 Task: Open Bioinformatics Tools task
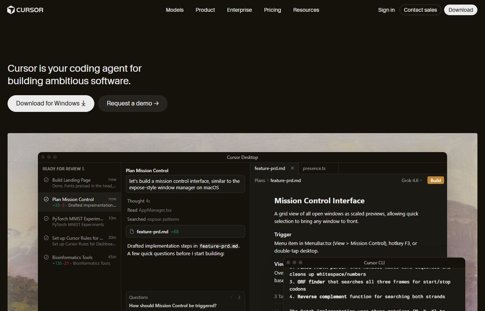pyautogui.click(x=80, y=260)
